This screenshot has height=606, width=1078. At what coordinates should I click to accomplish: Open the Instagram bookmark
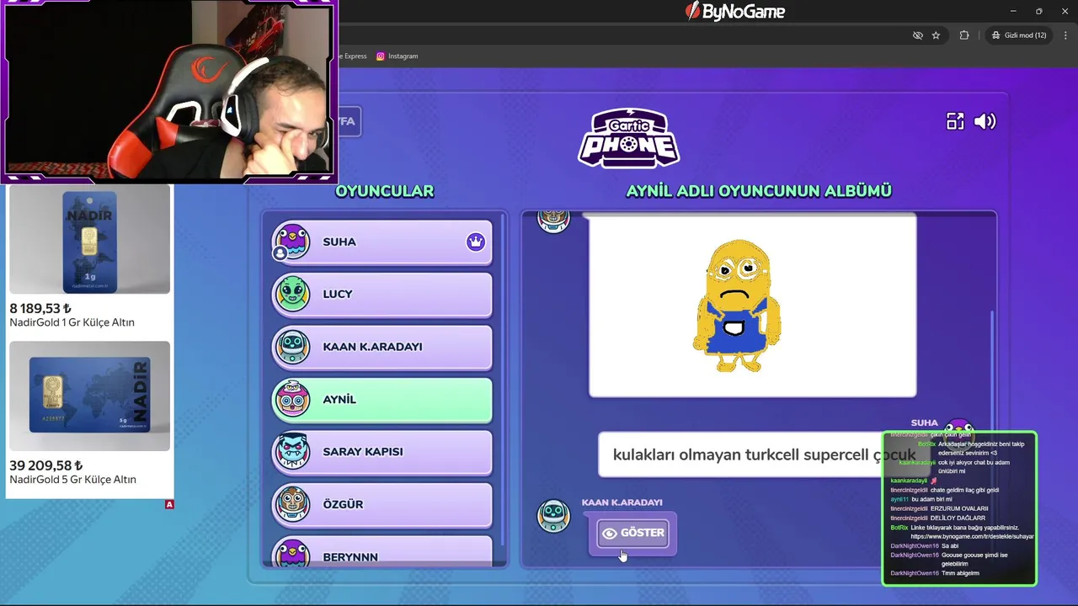[397, 56]
